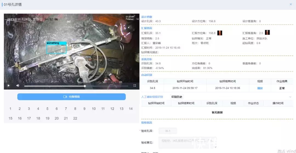This screenshot has width=296, height=153.
Task: Click the 钻探开始时间 header in 自动识别
Action: [185, 81]
